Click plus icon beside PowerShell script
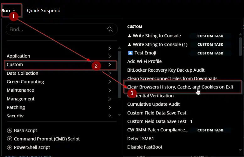Viewport: 244px width, 157px height. (9, 147)
